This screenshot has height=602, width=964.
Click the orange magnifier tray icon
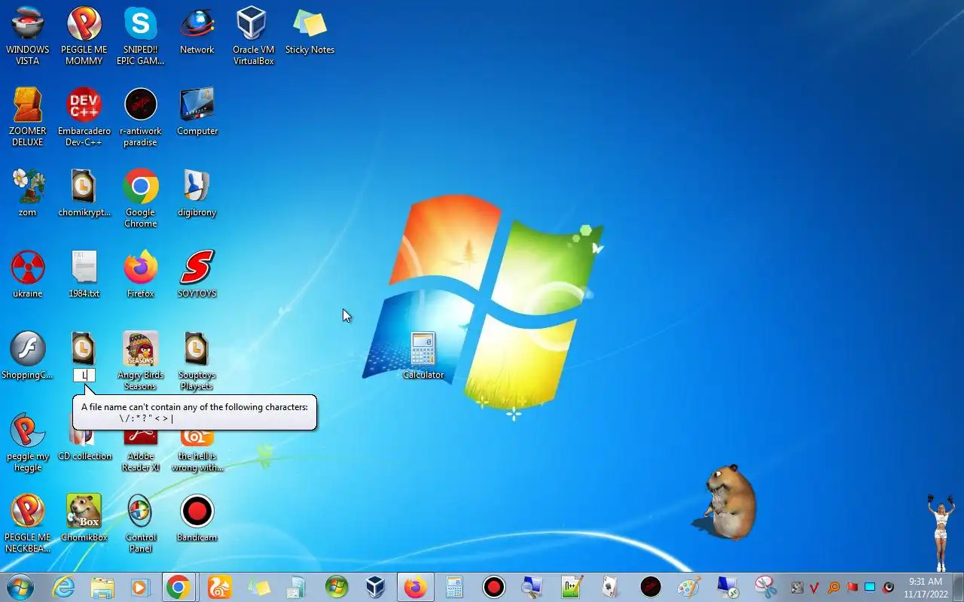click(834, 587)
